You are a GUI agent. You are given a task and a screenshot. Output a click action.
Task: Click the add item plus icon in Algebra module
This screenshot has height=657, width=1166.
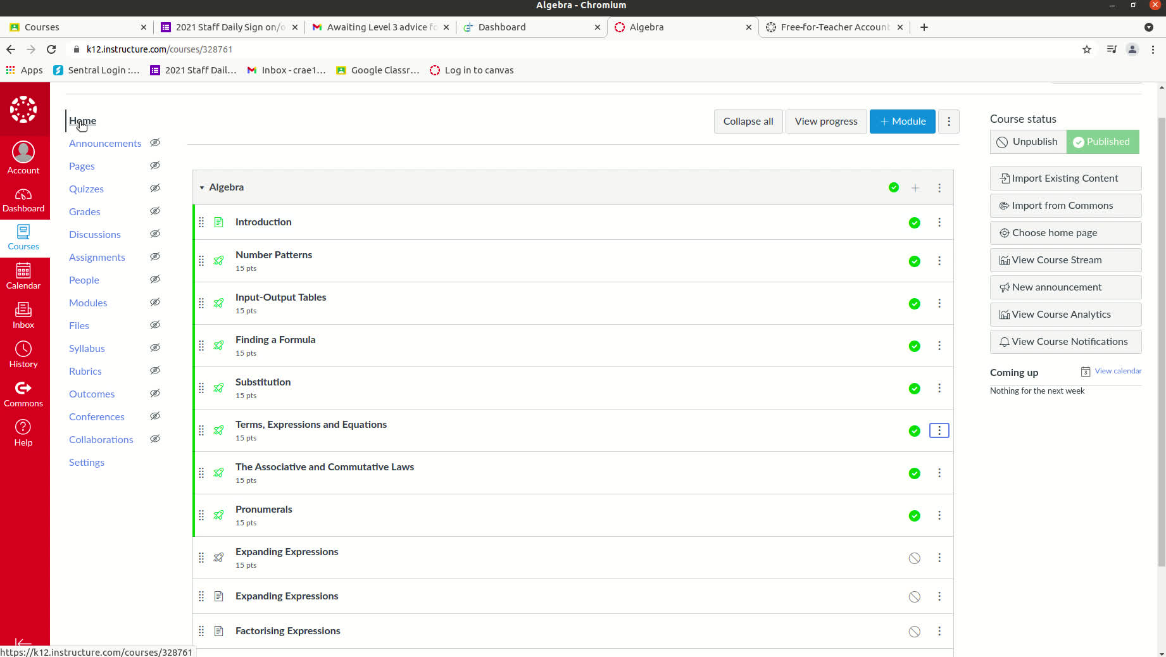click(915, 188)
